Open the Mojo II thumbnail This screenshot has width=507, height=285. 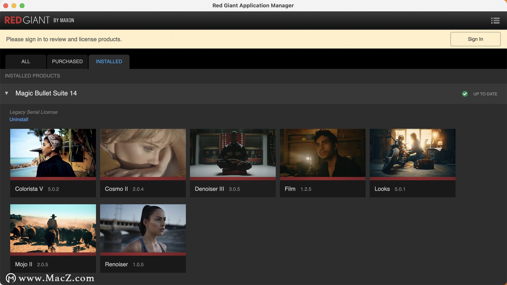click(x=53, y=228)
